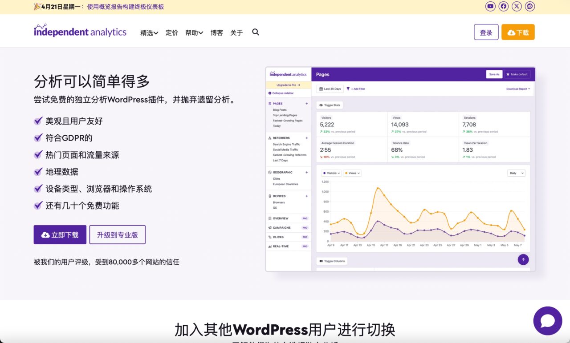Click the calendar icon of Last 30 Days
The image size is (570, 343).
(321, 89)
